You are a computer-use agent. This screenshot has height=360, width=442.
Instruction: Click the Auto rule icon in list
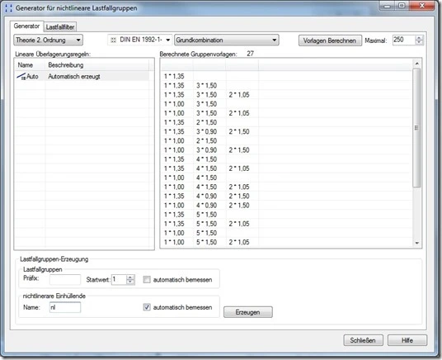[x=21, y=76]
